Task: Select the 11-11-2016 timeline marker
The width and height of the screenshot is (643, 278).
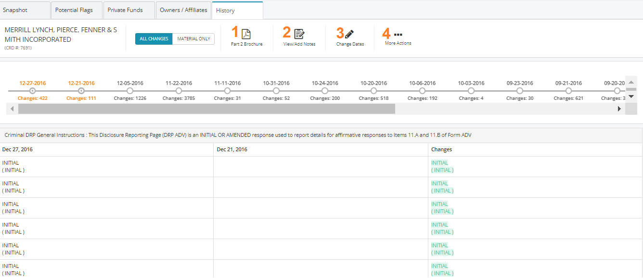Action: pyautogui.click(x=228, y=91)
